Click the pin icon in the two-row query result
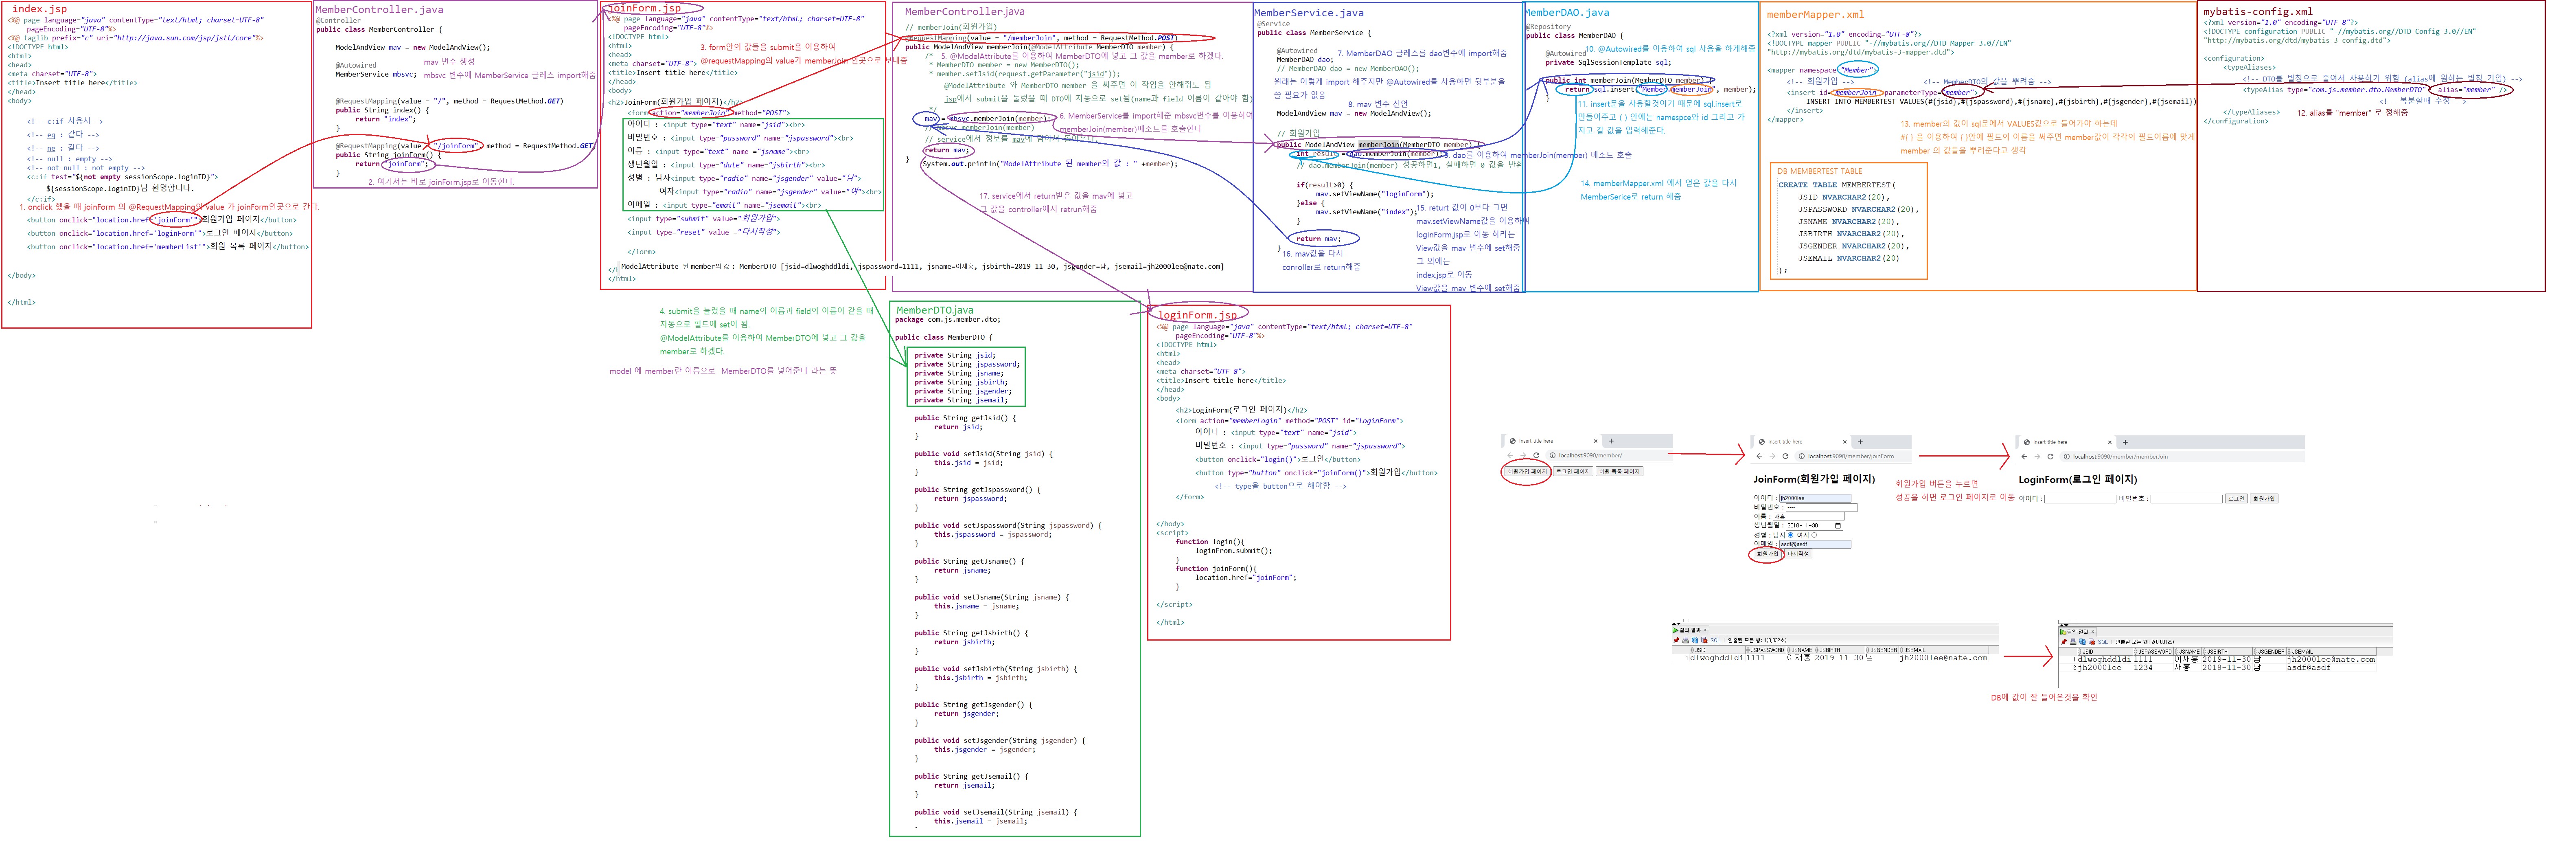The image size is (2576, 865). pos(2064,642)
